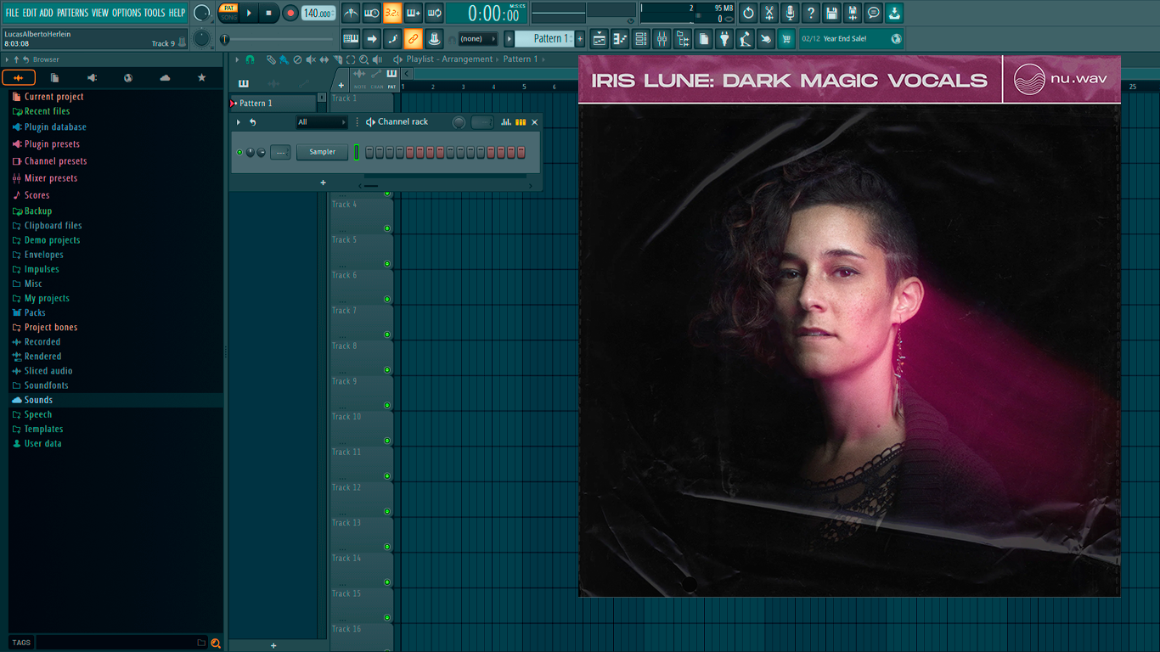
Task: Toggle the Sampler channel selector light
Action: pos(357,152)
